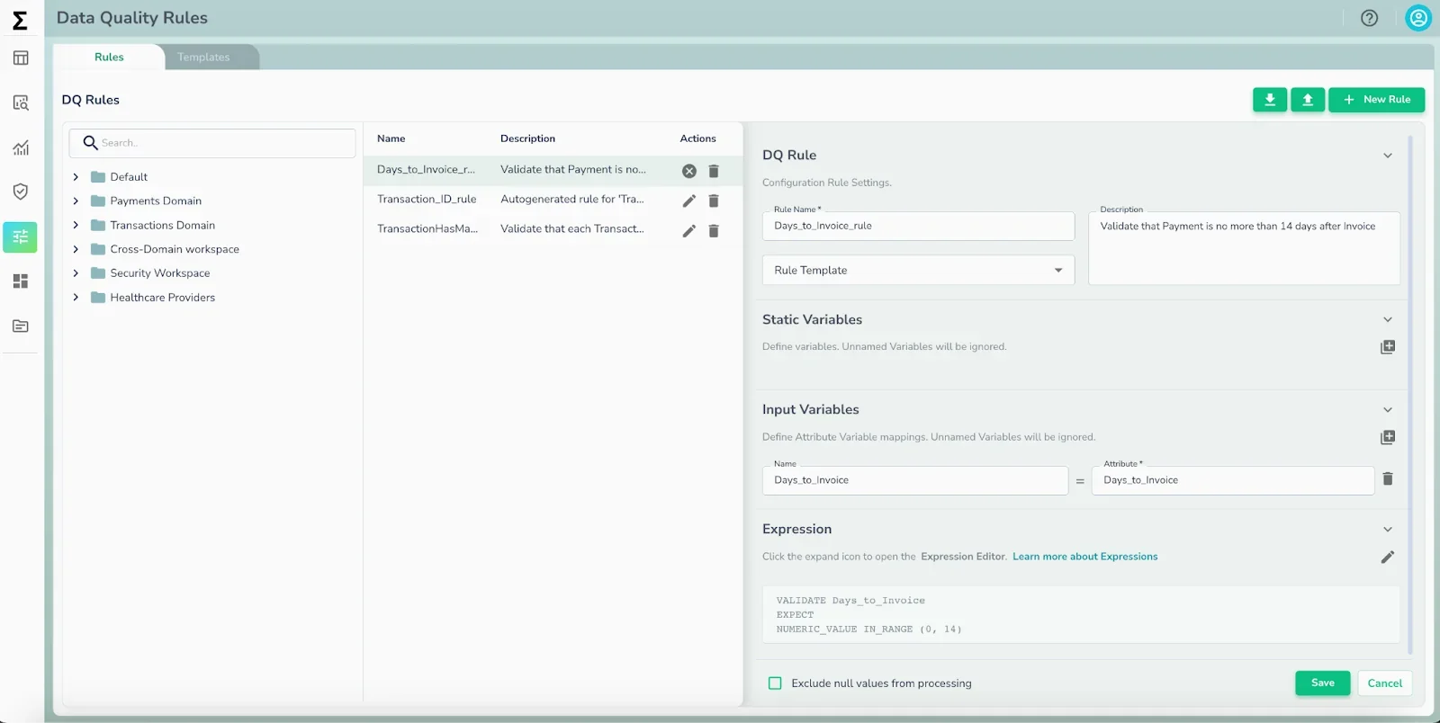Select the Rules tab
Image resolution: width=1440 pixels, height=723 pixels.
(109, 57)
